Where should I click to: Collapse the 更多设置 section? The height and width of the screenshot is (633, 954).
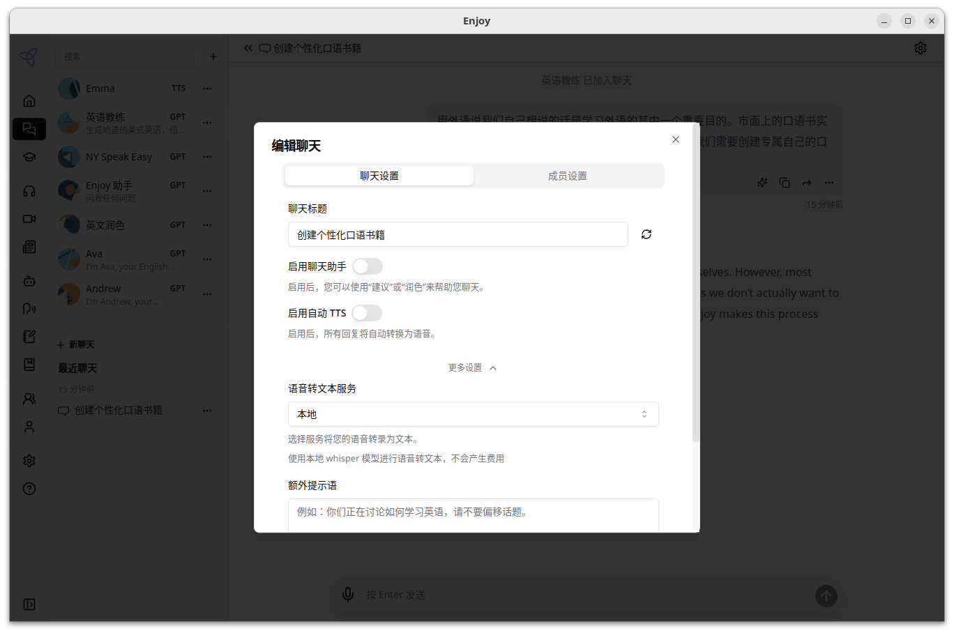473,367
